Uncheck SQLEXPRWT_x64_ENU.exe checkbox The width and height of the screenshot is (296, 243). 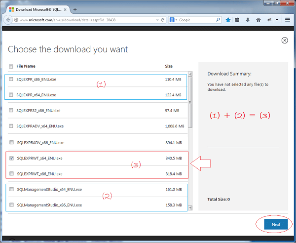tap(11, 158)
